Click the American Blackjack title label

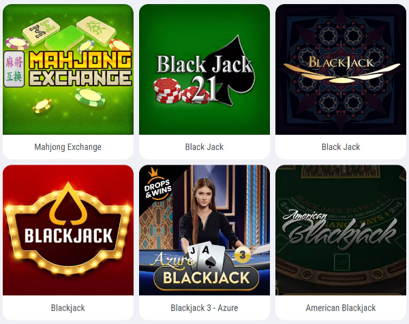coord(341,308)
